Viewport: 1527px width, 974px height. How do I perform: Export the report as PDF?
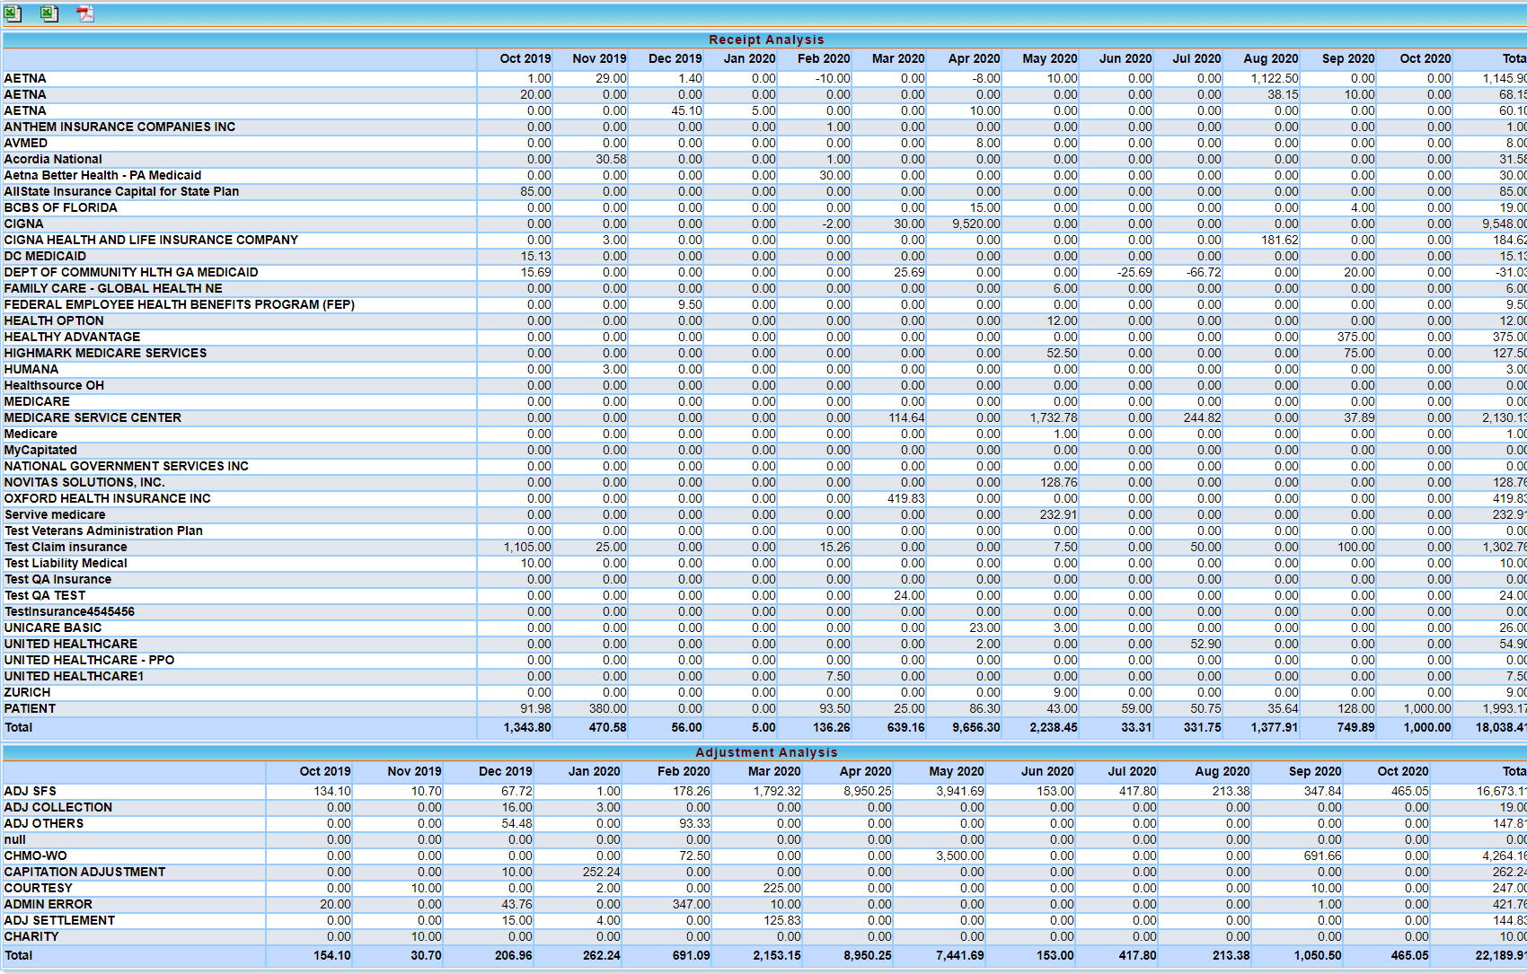(85, 13)
